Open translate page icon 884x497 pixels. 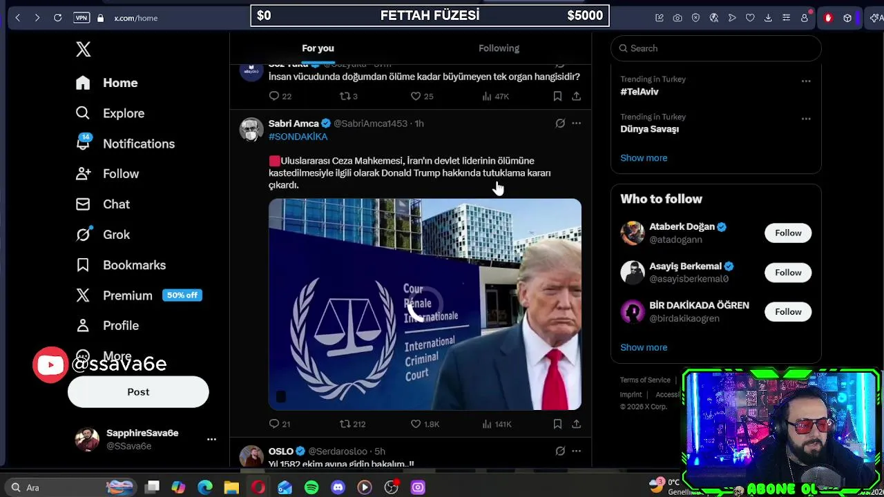click(714, 18)
